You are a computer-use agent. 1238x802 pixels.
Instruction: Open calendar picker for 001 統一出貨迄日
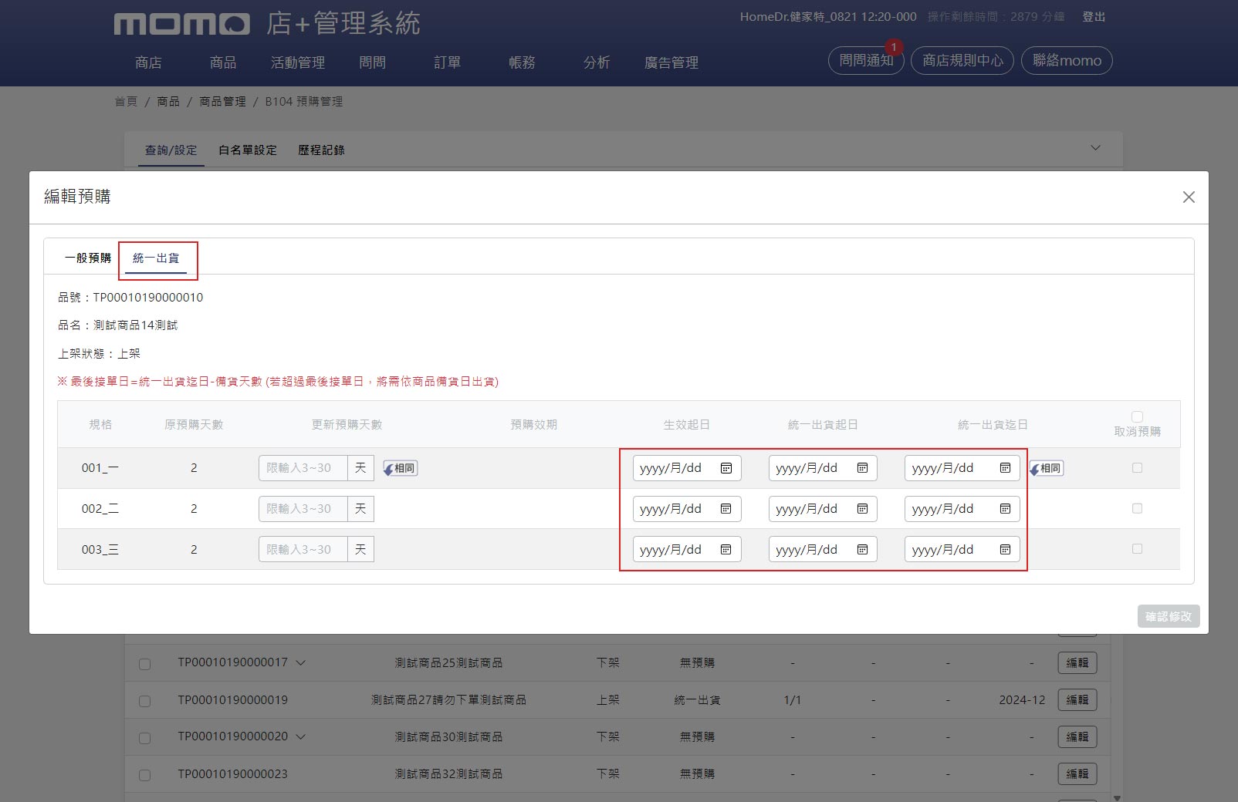1005,468
